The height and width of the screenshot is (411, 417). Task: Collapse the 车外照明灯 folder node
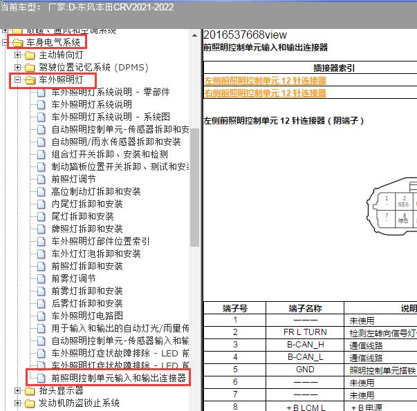17,79
